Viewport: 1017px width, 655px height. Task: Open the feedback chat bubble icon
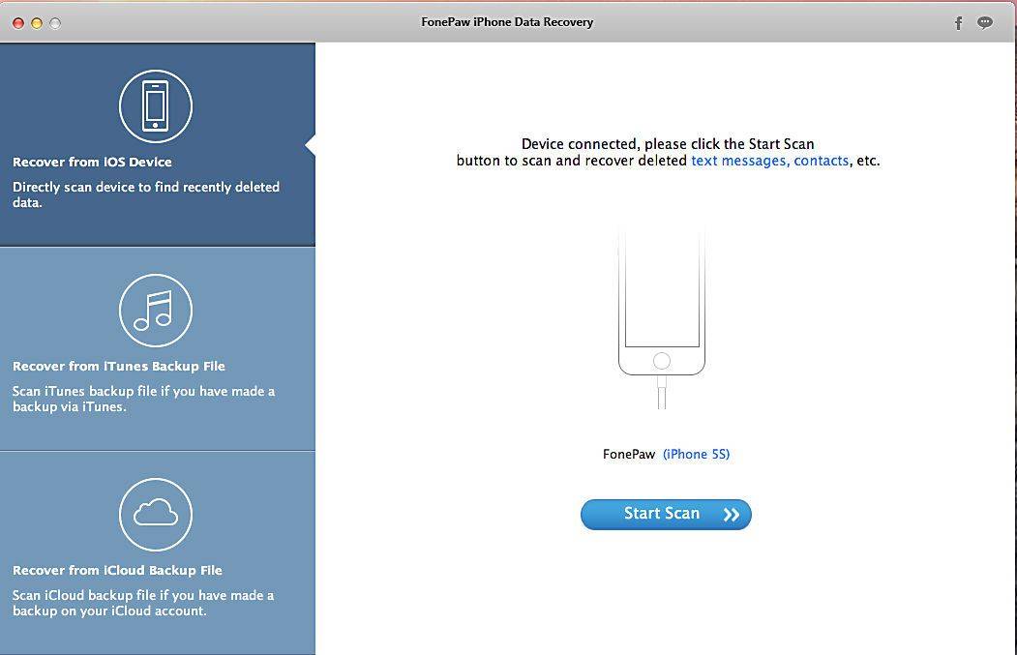(985, 22)
